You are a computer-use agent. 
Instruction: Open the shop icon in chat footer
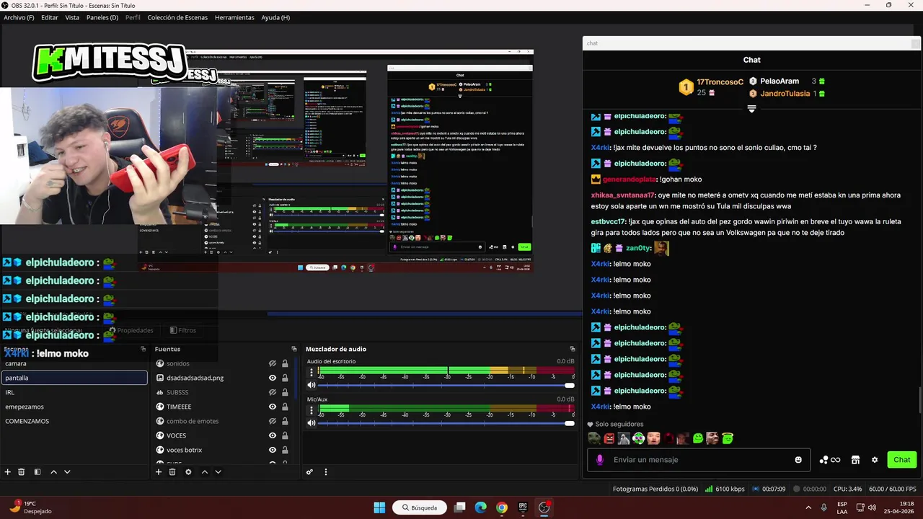pyautogui.click(x=855, y=460)
